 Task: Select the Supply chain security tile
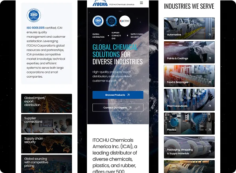(x=46, y=144)
